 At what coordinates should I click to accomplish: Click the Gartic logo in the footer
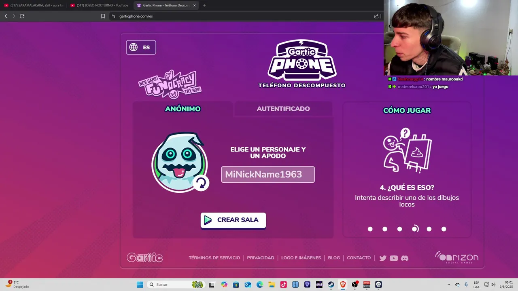[x=144, y=257]
